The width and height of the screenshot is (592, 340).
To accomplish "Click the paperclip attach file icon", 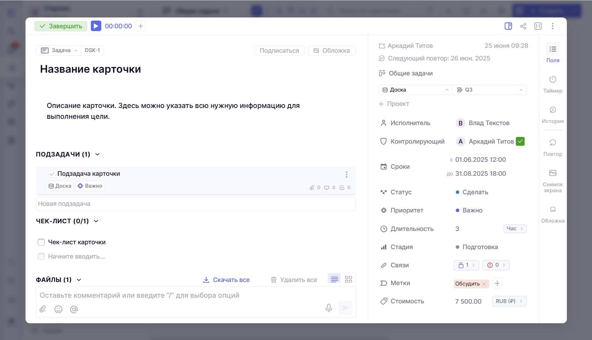I will (x=43, y=309).
